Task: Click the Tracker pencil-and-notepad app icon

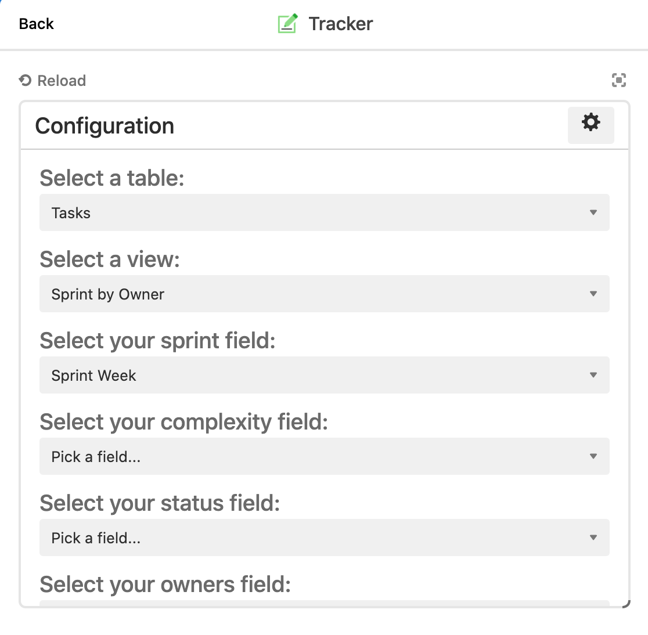Action: click(287, 24)
